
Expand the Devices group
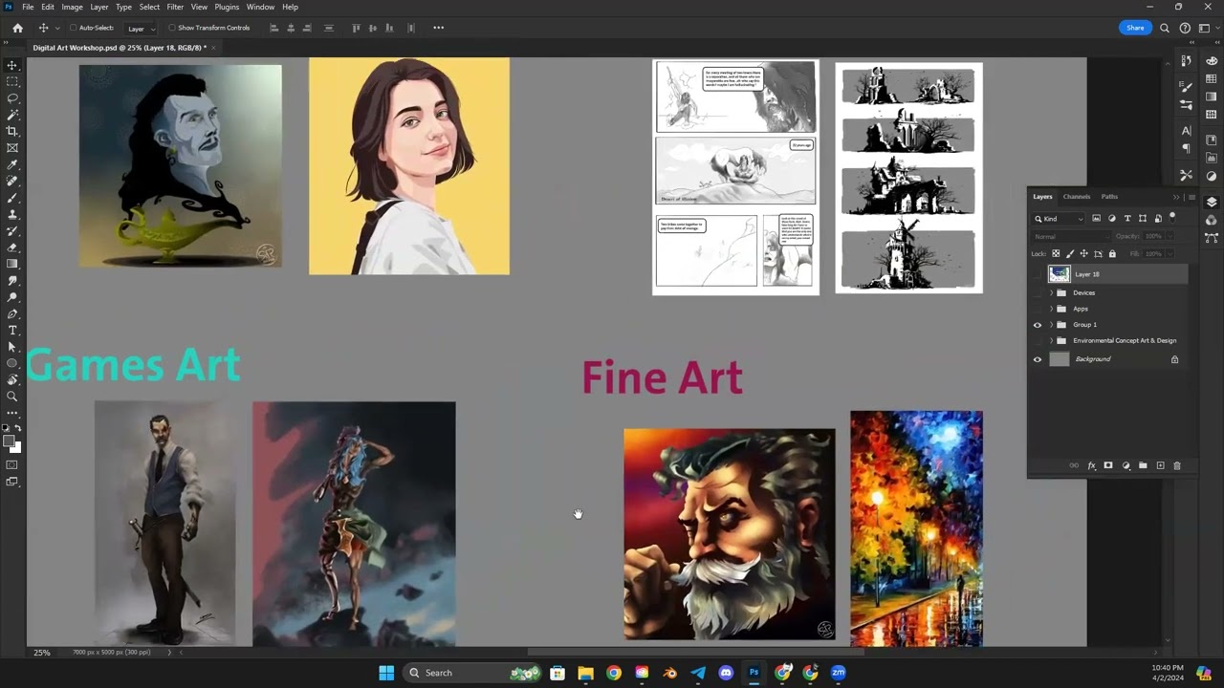click(1052, 293)
